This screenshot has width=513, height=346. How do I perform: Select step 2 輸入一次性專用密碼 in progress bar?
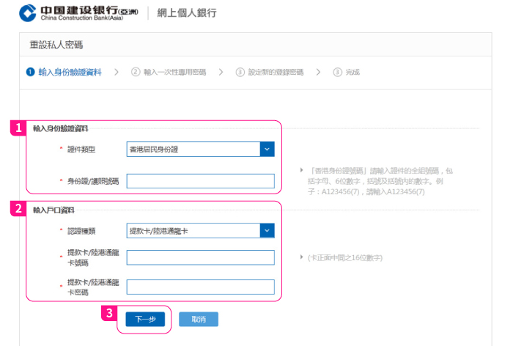point(169,72)
